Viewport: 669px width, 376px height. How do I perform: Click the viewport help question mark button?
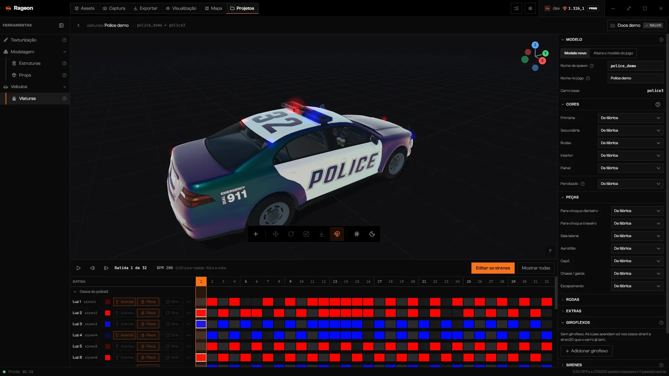point(550,251)
